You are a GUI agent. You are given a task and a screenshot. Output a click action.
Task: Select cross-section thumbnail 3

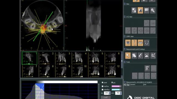pyautogui.click(x=63, y=58)
